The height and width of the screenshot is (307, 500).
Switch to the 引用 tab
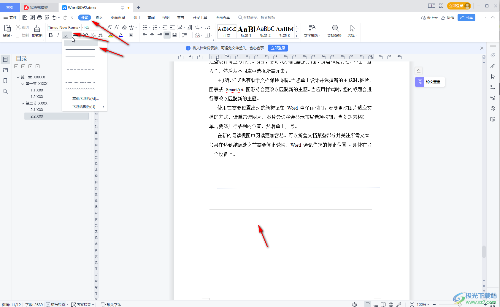(136, 18)
